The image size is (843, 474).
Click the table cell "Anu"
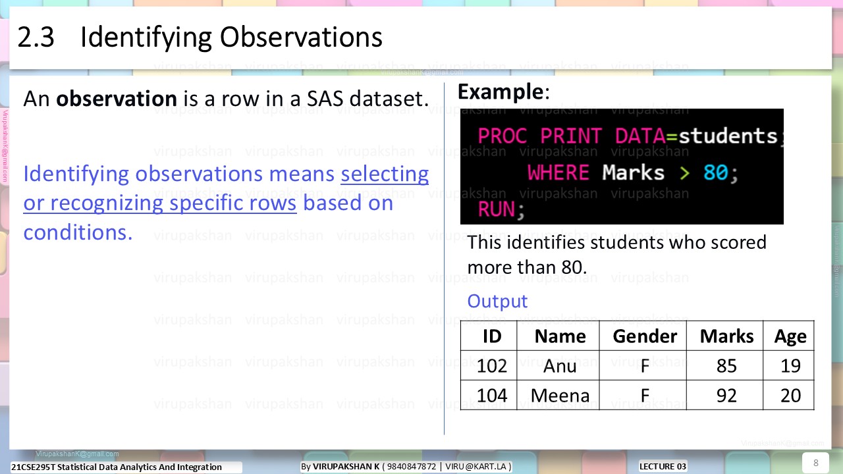tap(558, 365)
